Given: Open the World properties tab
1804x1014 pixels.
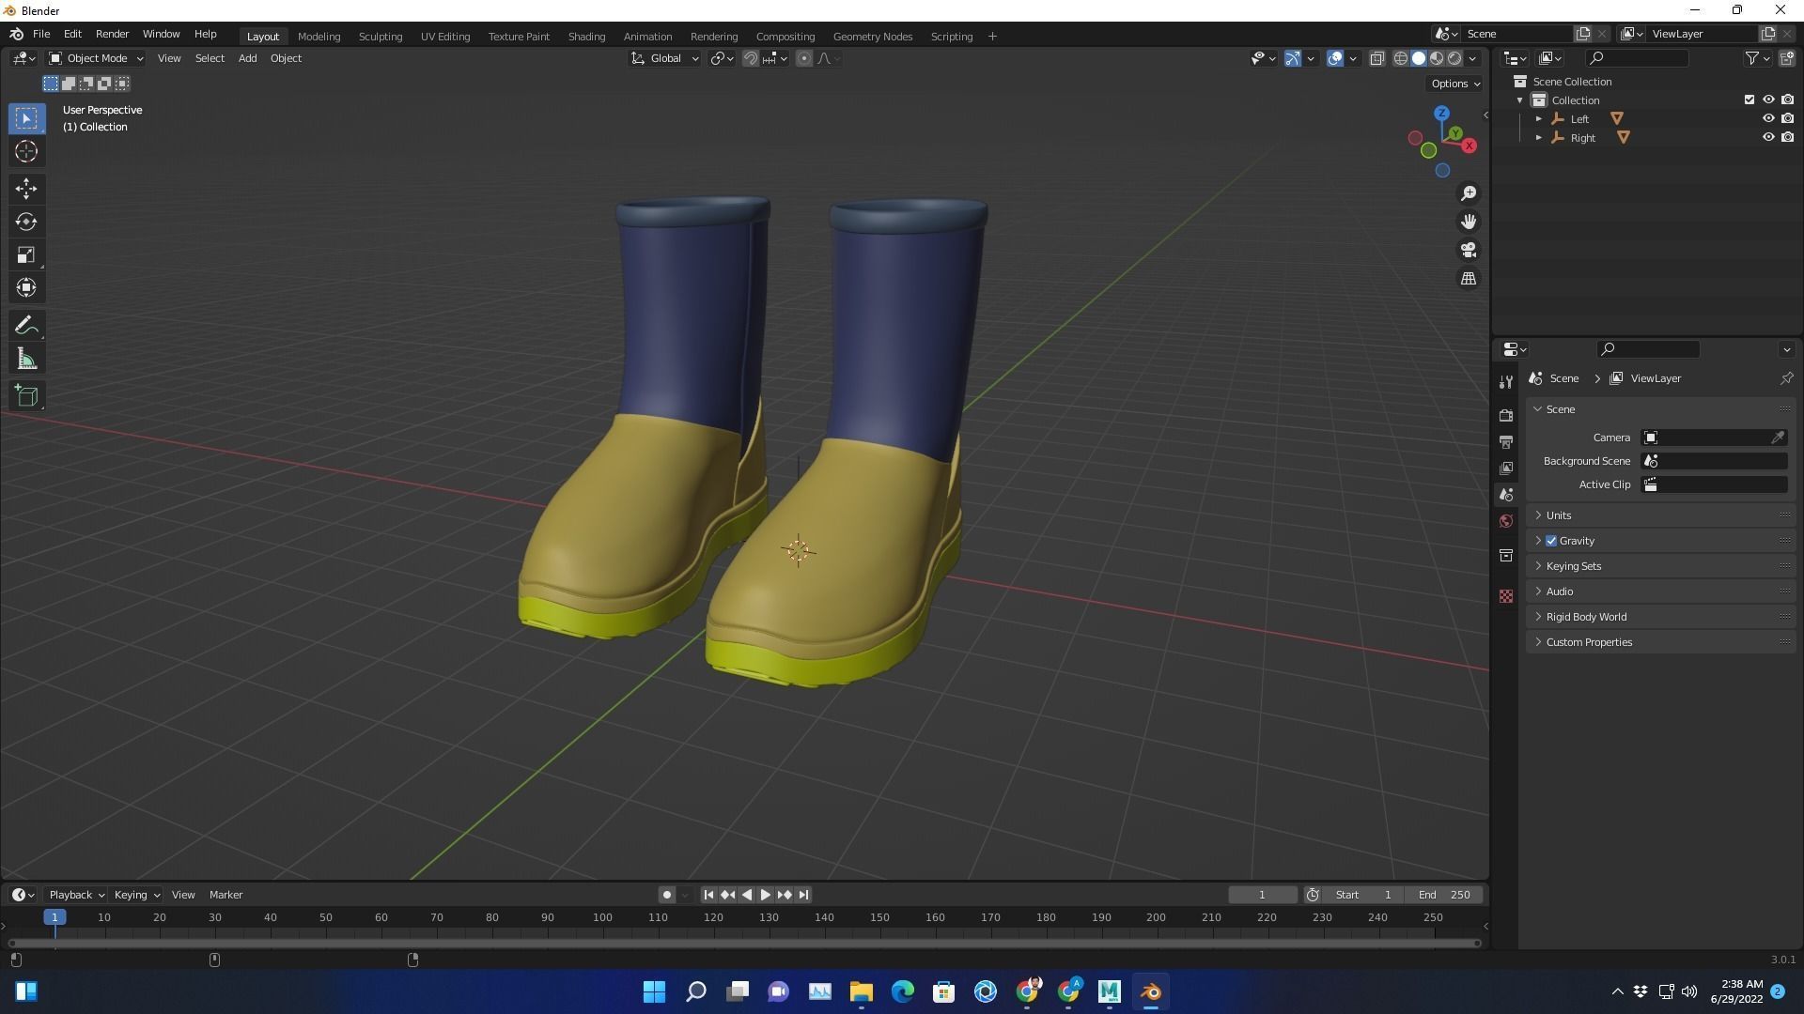Looking at the screenshot, I should pos(1506,521).
